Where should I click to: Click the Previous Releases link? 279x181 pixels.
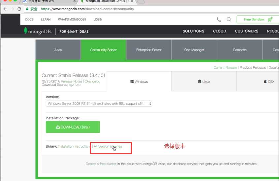click(253, 68)
